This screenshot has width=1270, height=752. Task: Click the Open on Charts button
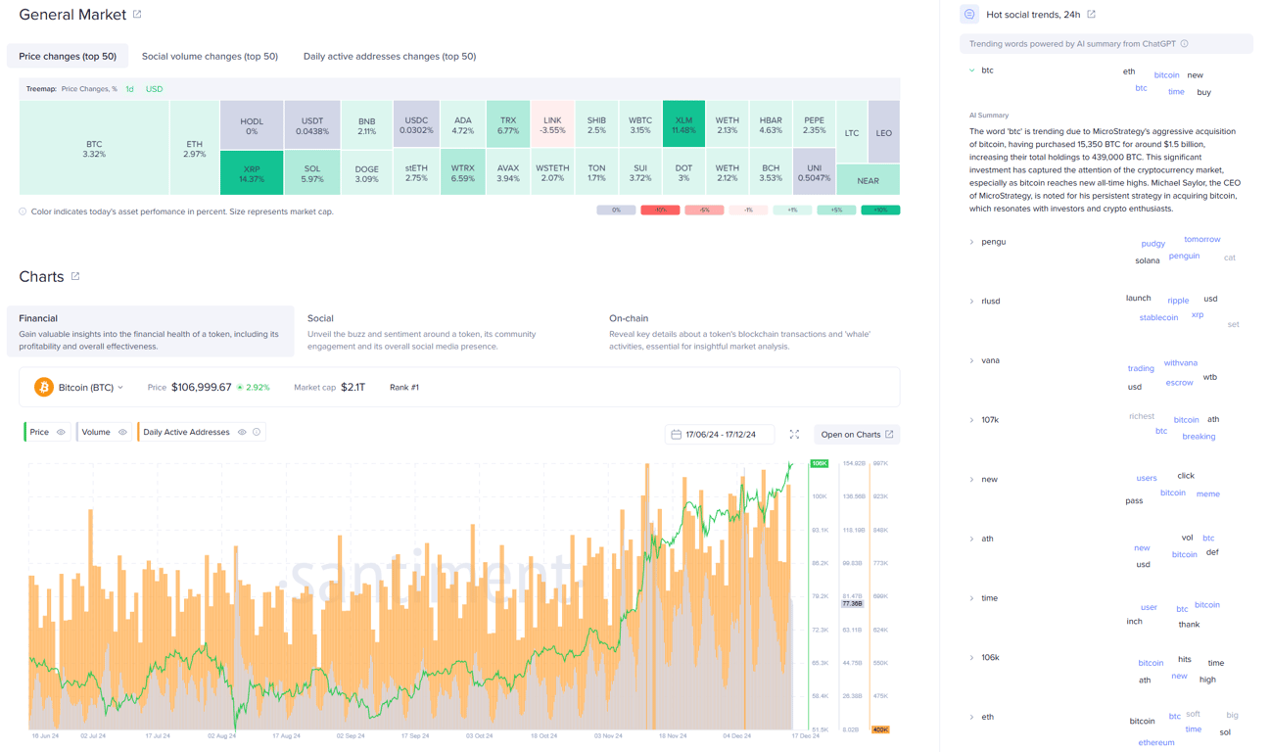857,435
